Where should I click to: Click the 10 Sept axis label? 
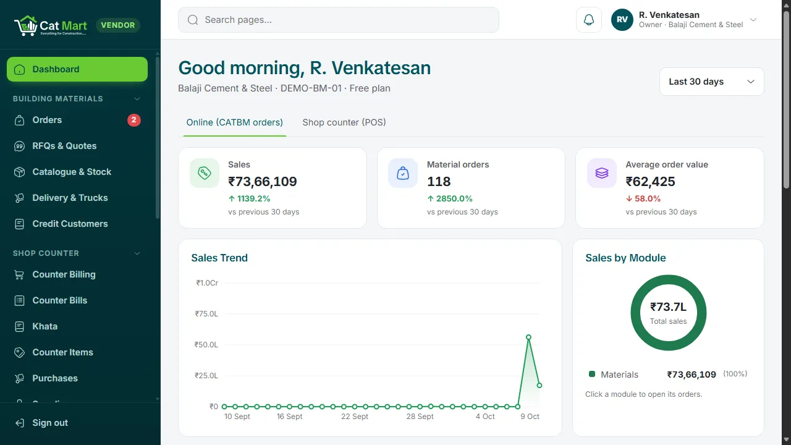pyautogui.click(x=237, y=417)
